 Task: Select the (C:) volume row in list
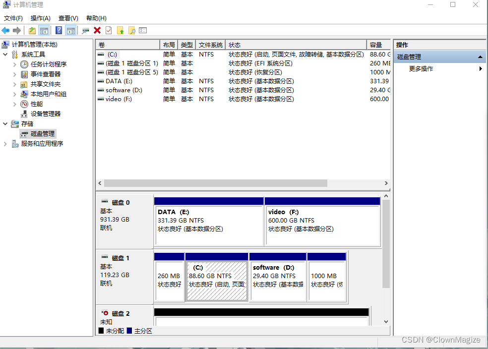tap(243, 55)
